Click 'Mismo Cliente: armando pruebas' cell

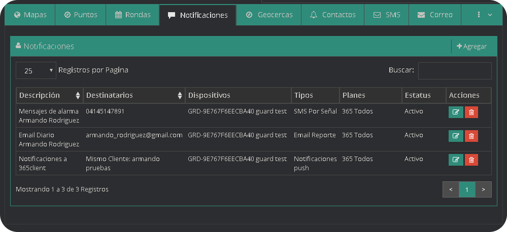coord(123,163)
